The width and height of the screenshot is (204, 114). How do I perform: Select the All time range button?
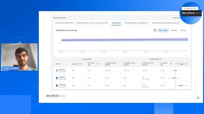[x=183, y=30]
